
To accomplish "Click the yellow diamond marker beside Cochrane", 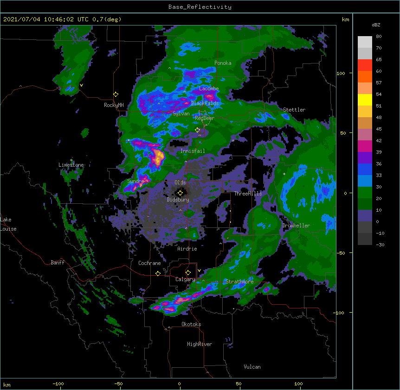I will tap(158, 273).
